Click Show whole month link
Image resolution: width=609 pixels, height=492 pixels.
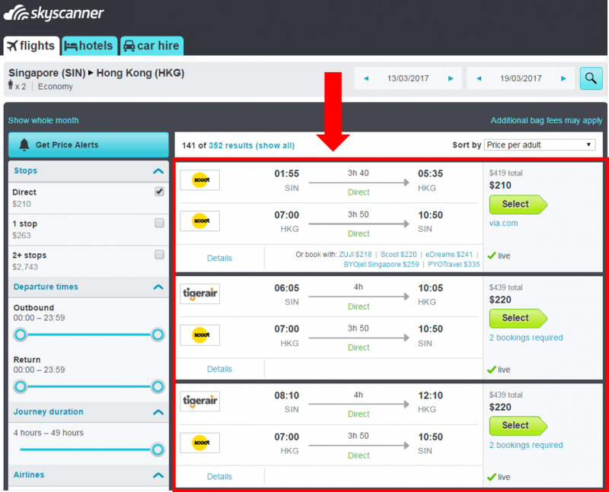(x=43, y=120)
